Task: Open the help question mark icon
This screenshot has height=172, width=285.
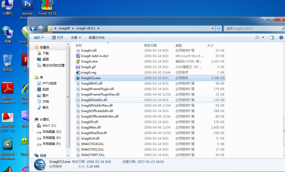Action: pos(281,37)
